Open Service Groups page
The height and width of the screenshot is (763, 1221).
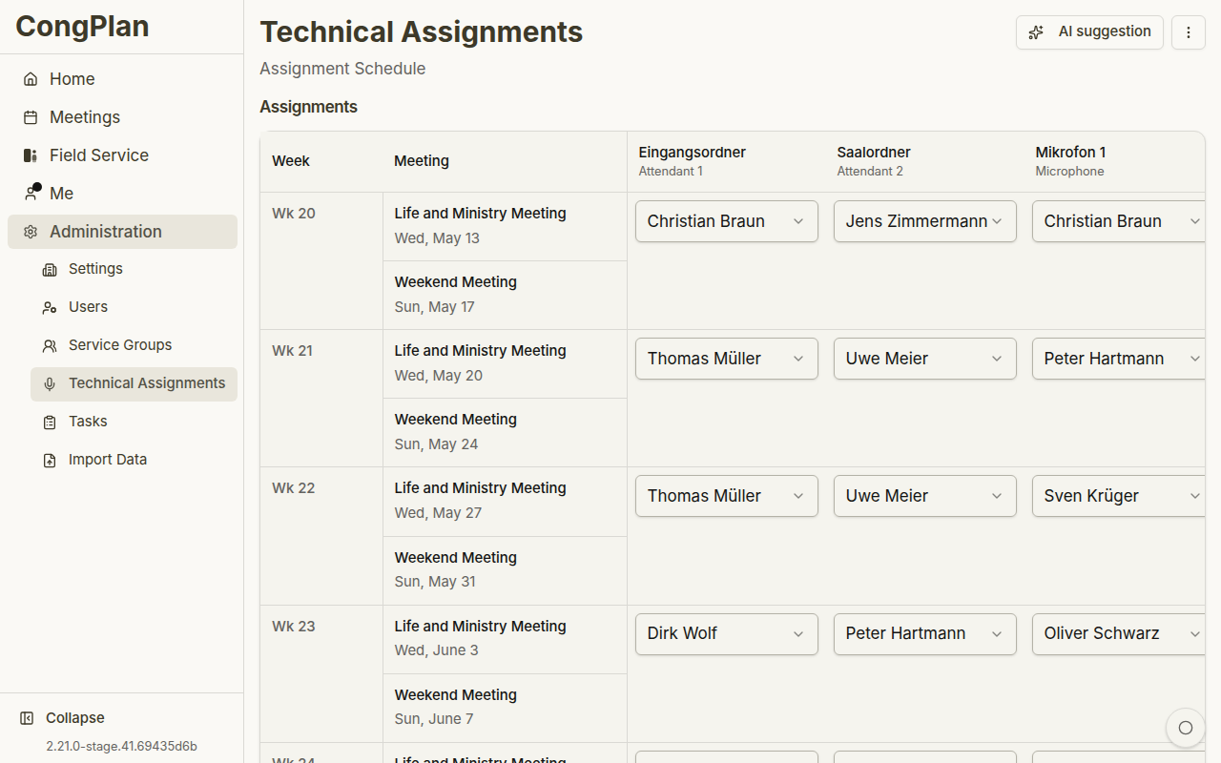[134, 345]
